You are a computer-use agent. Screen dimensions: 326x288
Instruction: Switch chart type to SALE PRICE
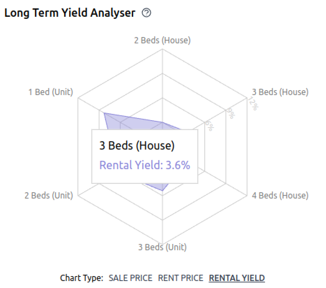130,278
